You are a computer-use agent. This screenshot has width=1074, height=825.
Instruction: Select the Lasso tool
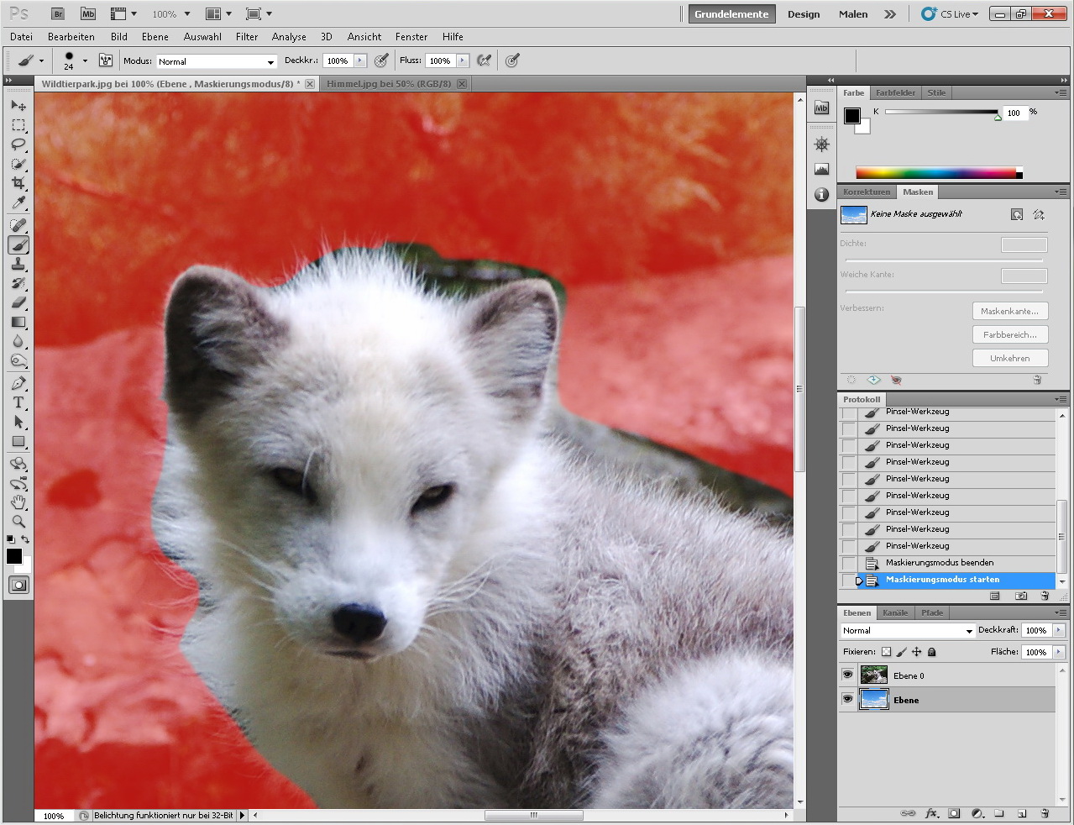click(18, 145)
